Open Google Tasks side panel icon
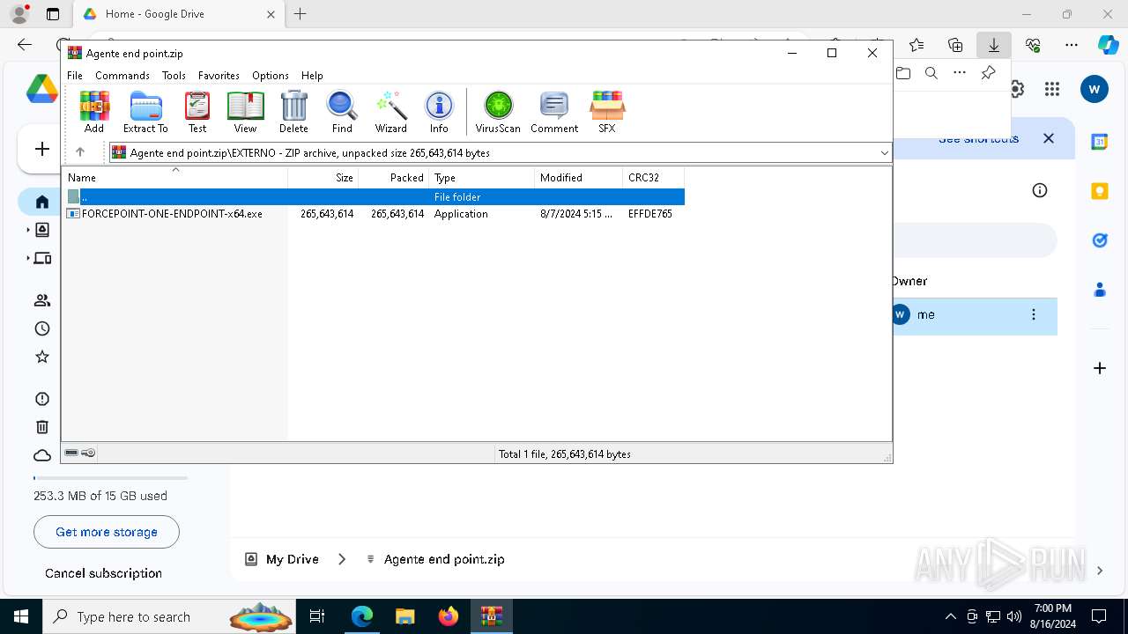 point(1100,240)
